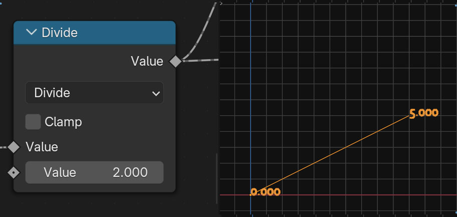
Task: Click the second Value input socket with dot
Action: click(14, 173)
